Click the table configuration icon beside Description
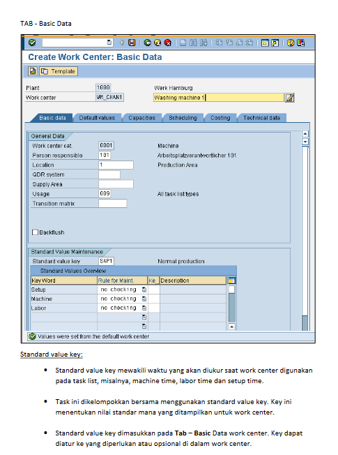 tap(231, 281)
